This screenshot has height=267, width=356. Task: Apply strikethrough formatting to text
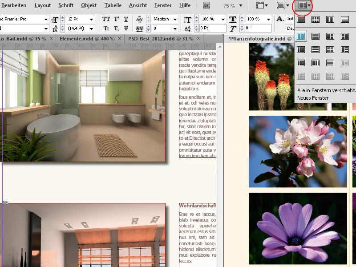pos(125,28)
